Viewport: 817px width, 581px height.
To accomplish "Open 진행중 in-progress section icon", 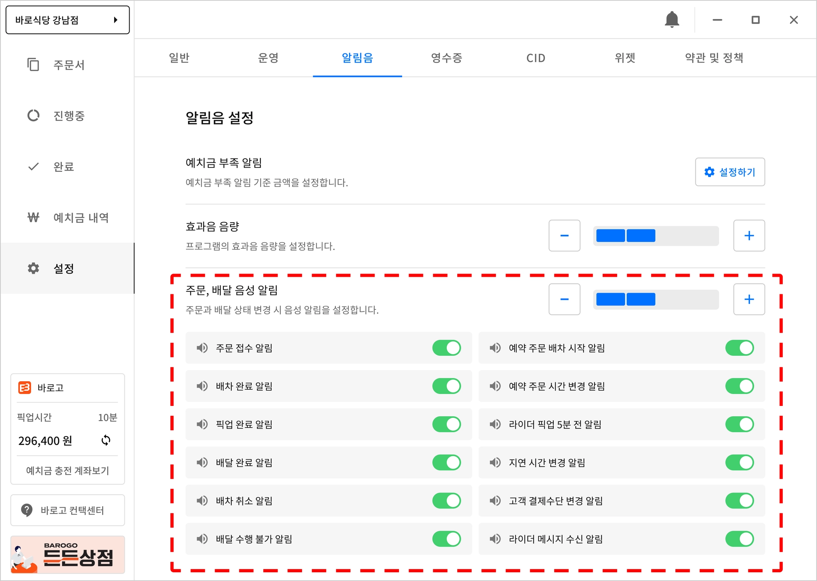I will 33,116.
